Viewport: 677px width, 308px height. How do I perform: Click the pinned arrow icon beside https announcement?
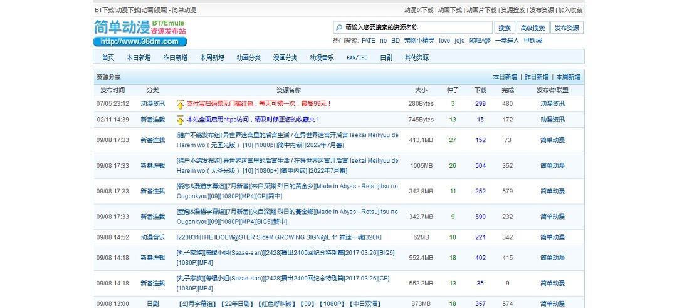(181, 120)
